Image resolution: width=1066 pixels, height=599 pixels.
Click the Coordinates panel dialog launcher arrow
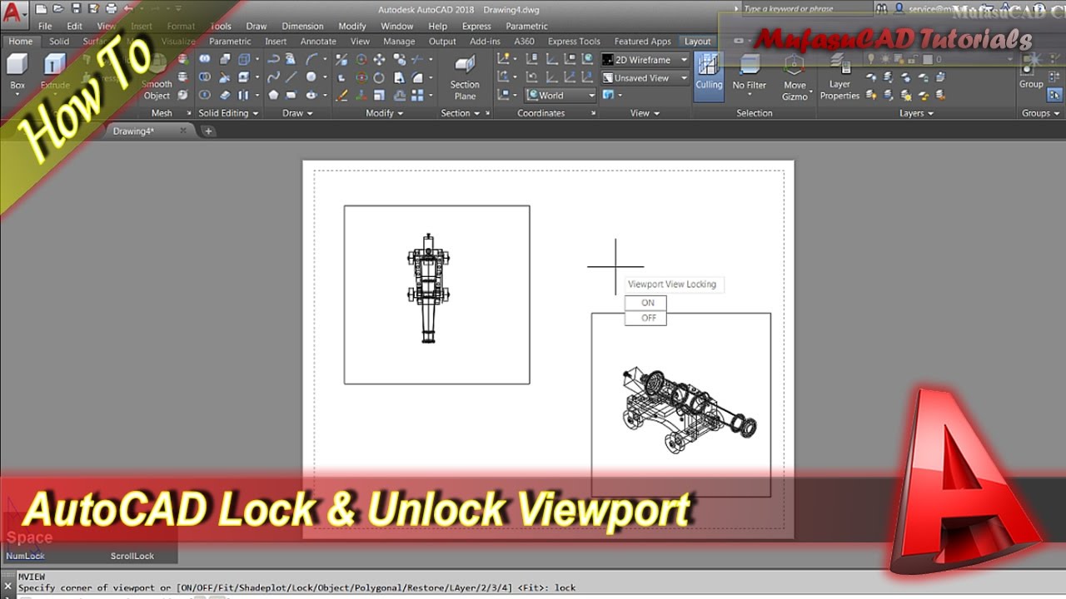click(x=593, y=113)
